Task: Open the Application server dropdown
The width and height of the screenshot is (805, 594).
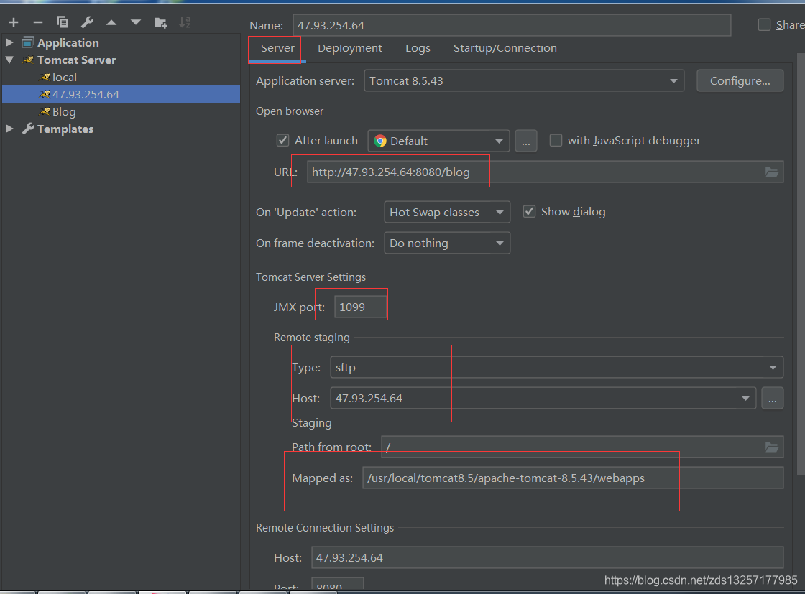Action: tap(524, 81)
